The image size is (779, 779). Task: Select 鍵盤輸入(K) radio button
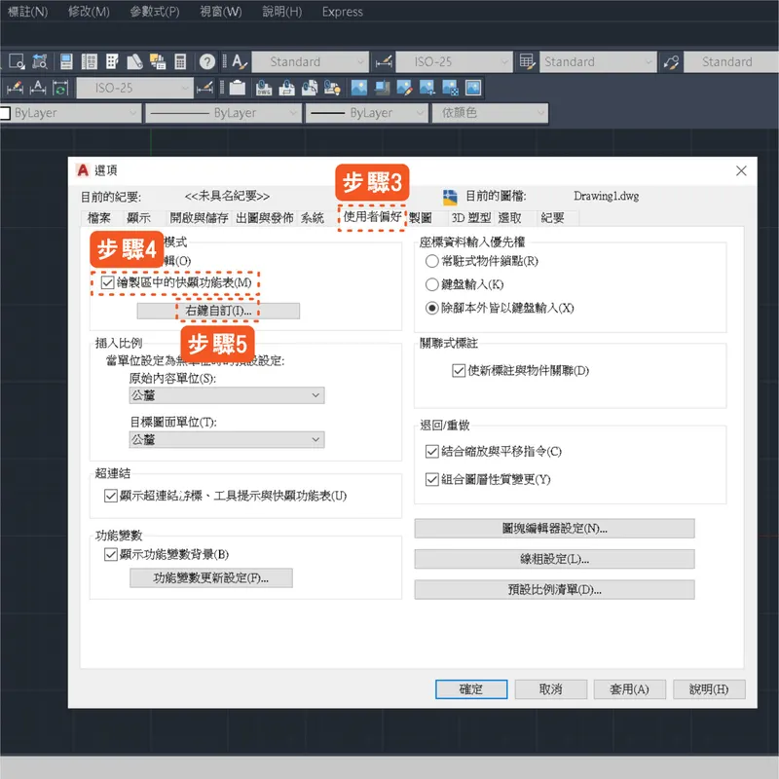click(x=431, y=284)
